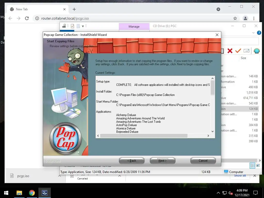Click 'AstroPop Deluxe' in the settings text
264x198 pixels.
pos(126,125)
